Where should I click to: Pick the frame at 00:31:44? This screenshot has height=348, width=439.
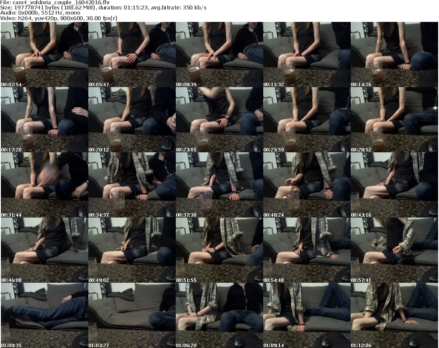pos(45,185)
